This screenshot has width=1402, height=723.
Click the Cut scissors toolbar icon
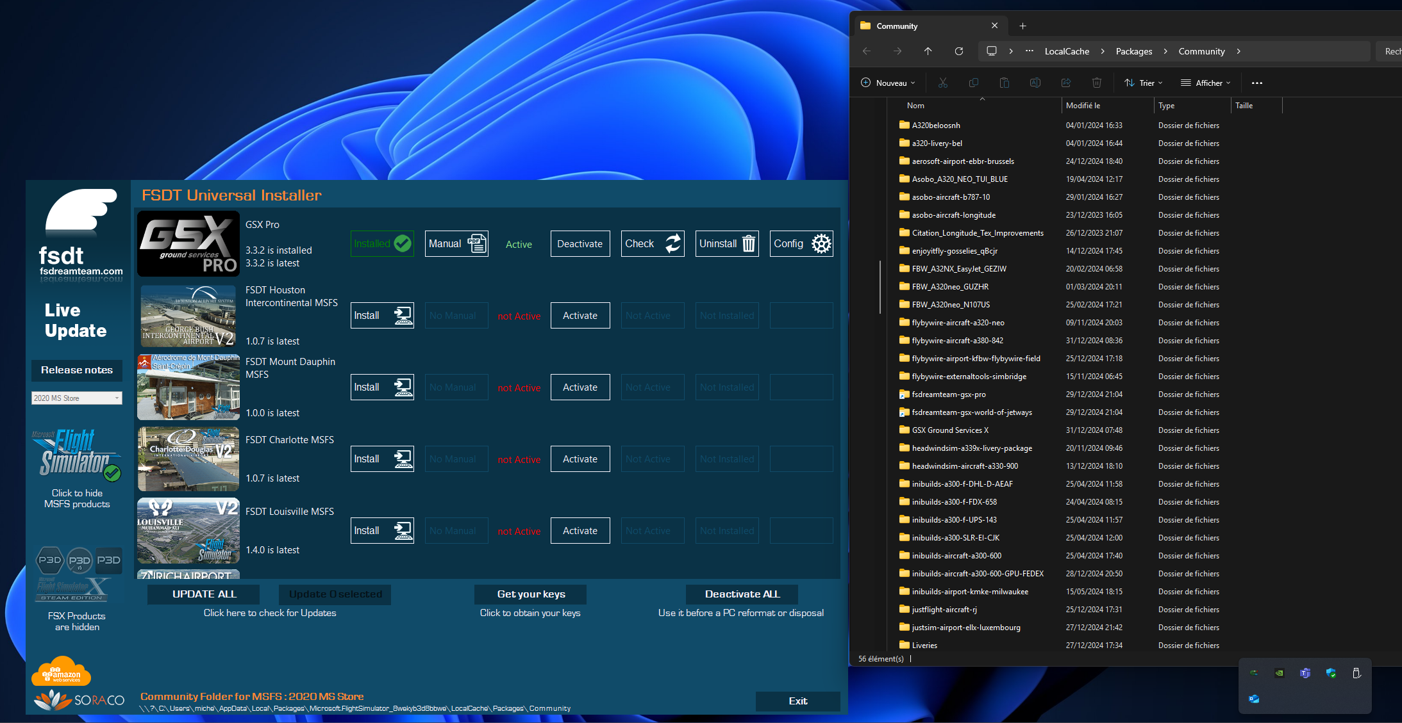click(x=943, y=83)
